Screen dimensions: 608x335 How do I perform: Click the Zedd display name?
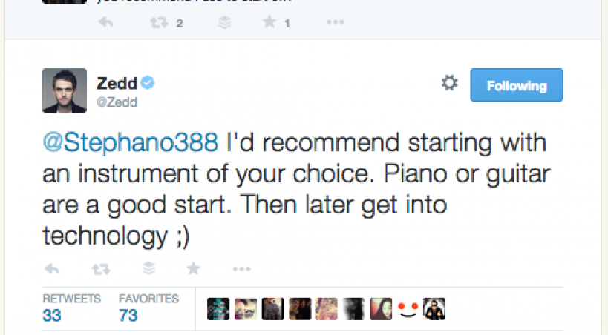(112, 82)
